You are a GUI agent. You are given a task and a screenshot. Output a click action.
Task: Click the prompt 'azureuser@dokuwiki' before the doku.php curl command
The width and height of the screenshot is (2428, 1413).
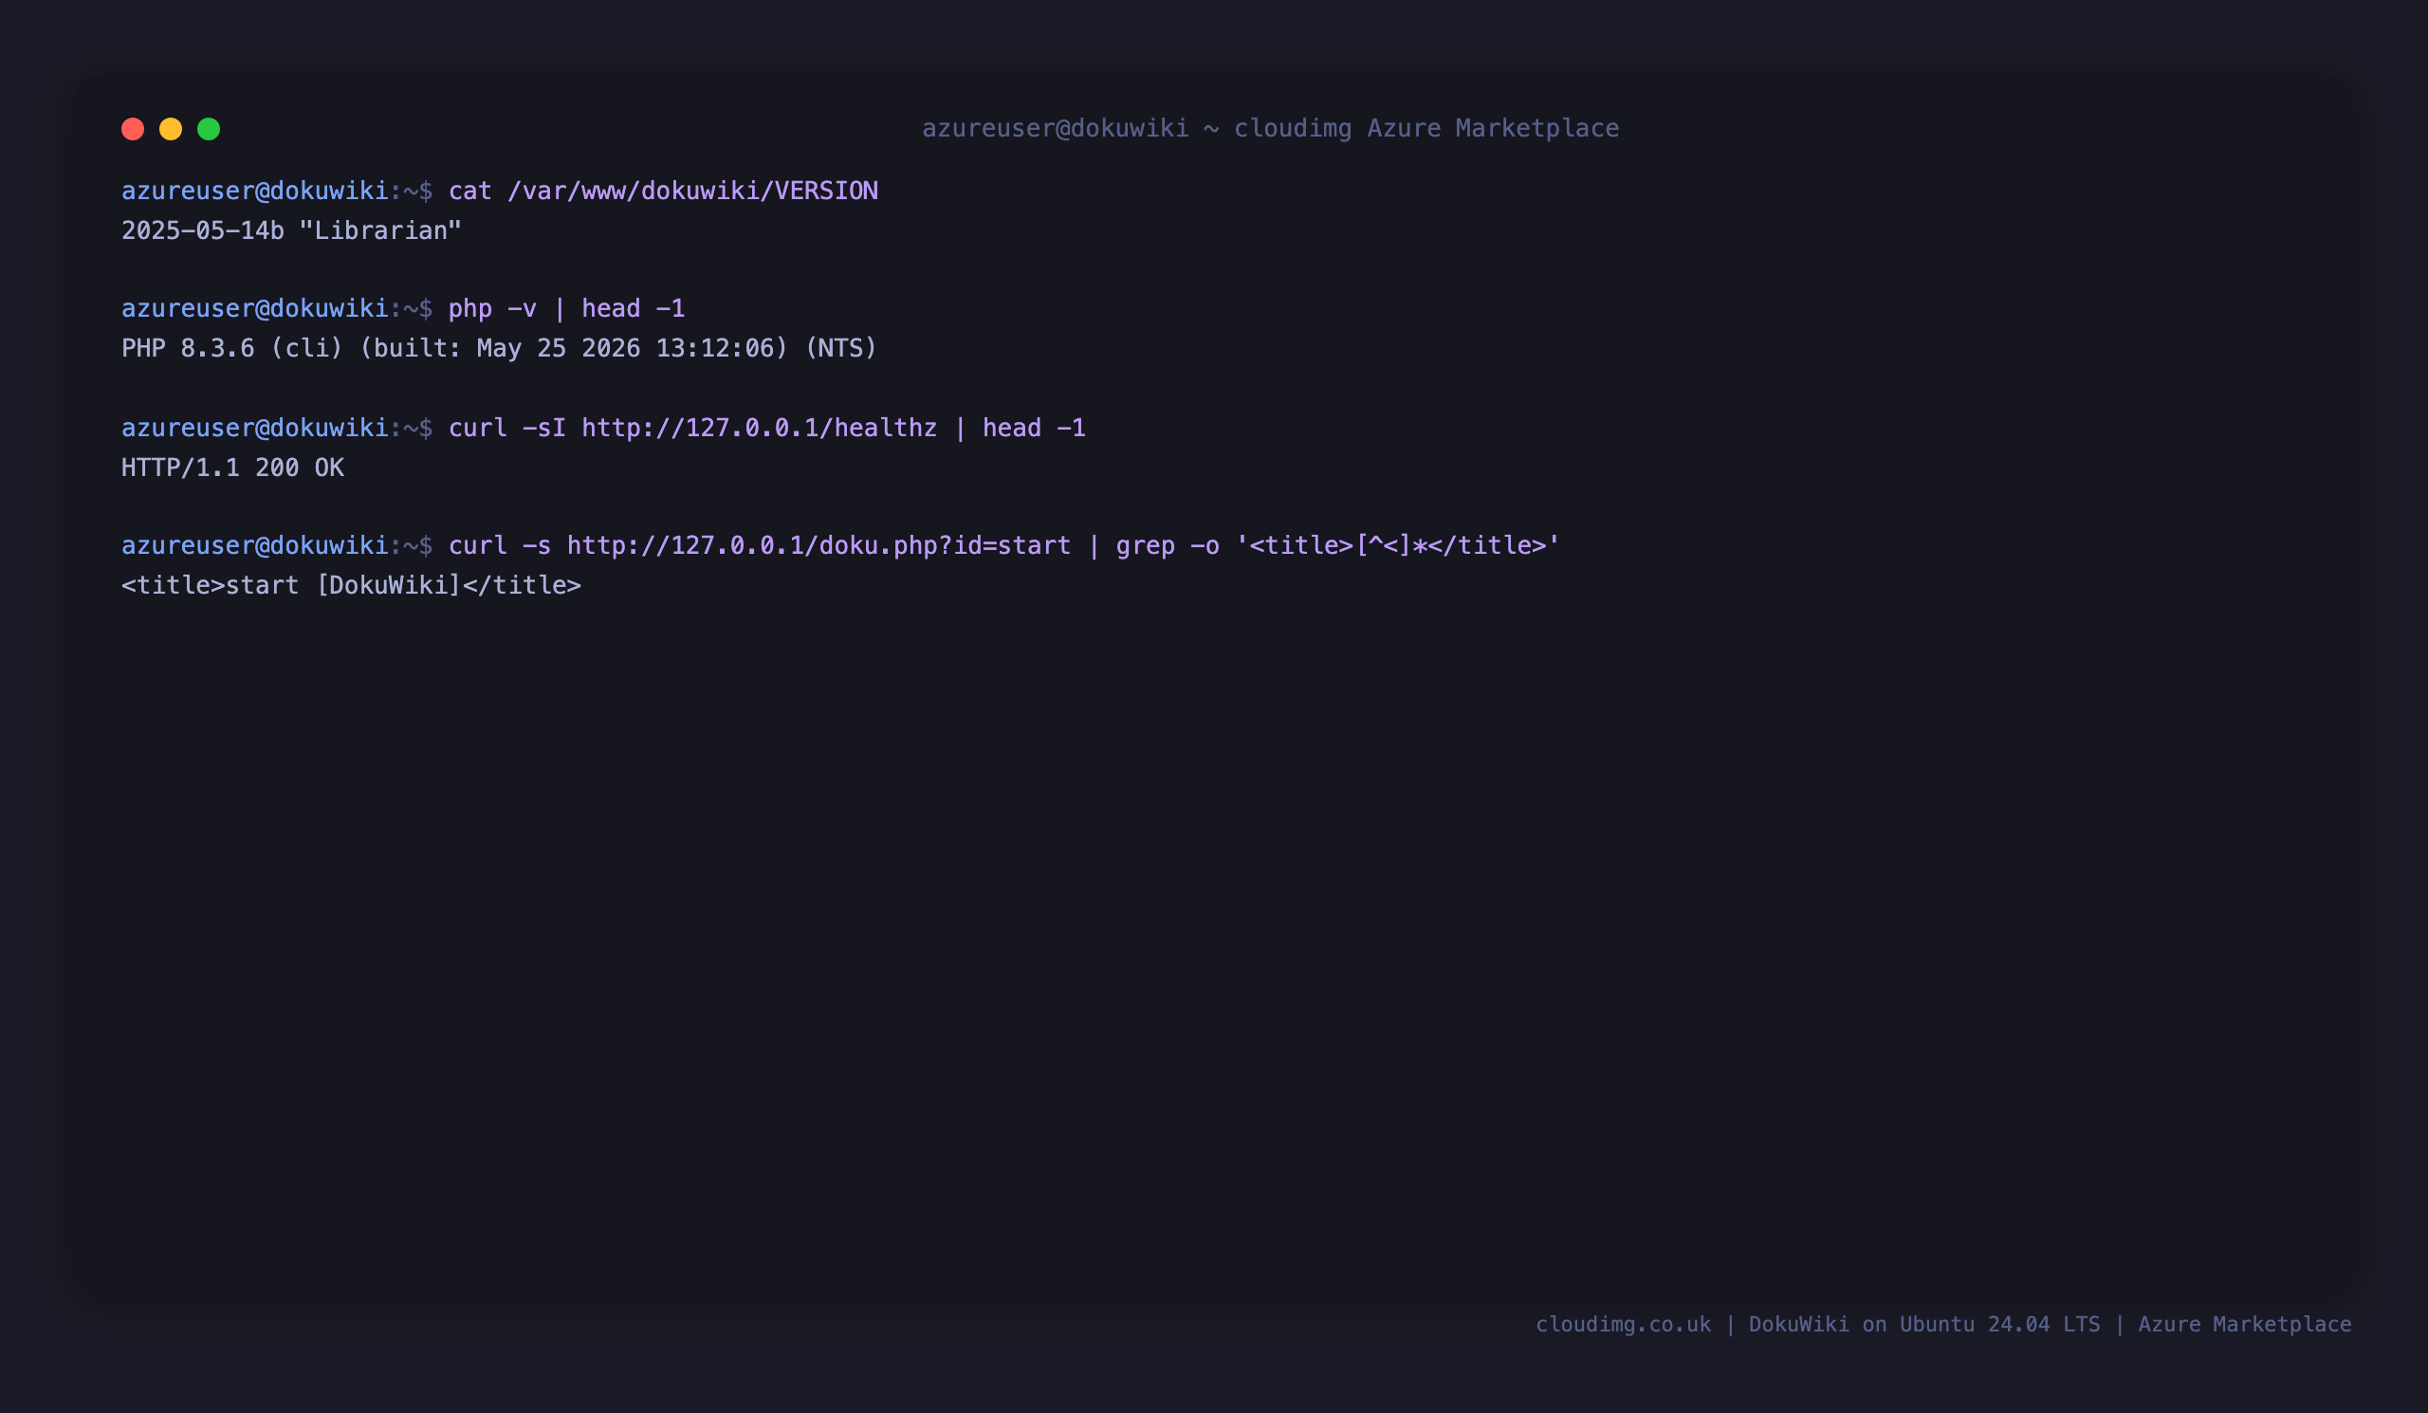(255, 545)
